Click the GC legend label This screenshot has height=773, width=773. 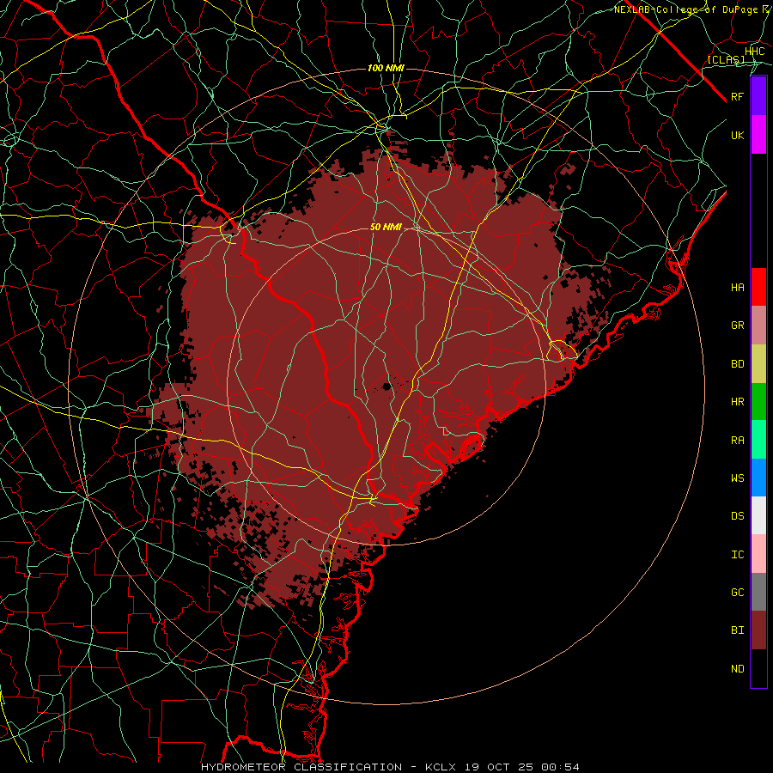[x=737, y=592]
